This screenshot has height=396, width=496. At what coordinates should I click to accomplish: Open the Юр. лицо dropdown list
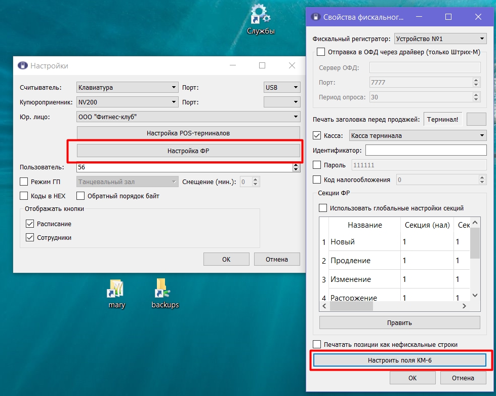(x=188, y=117)
